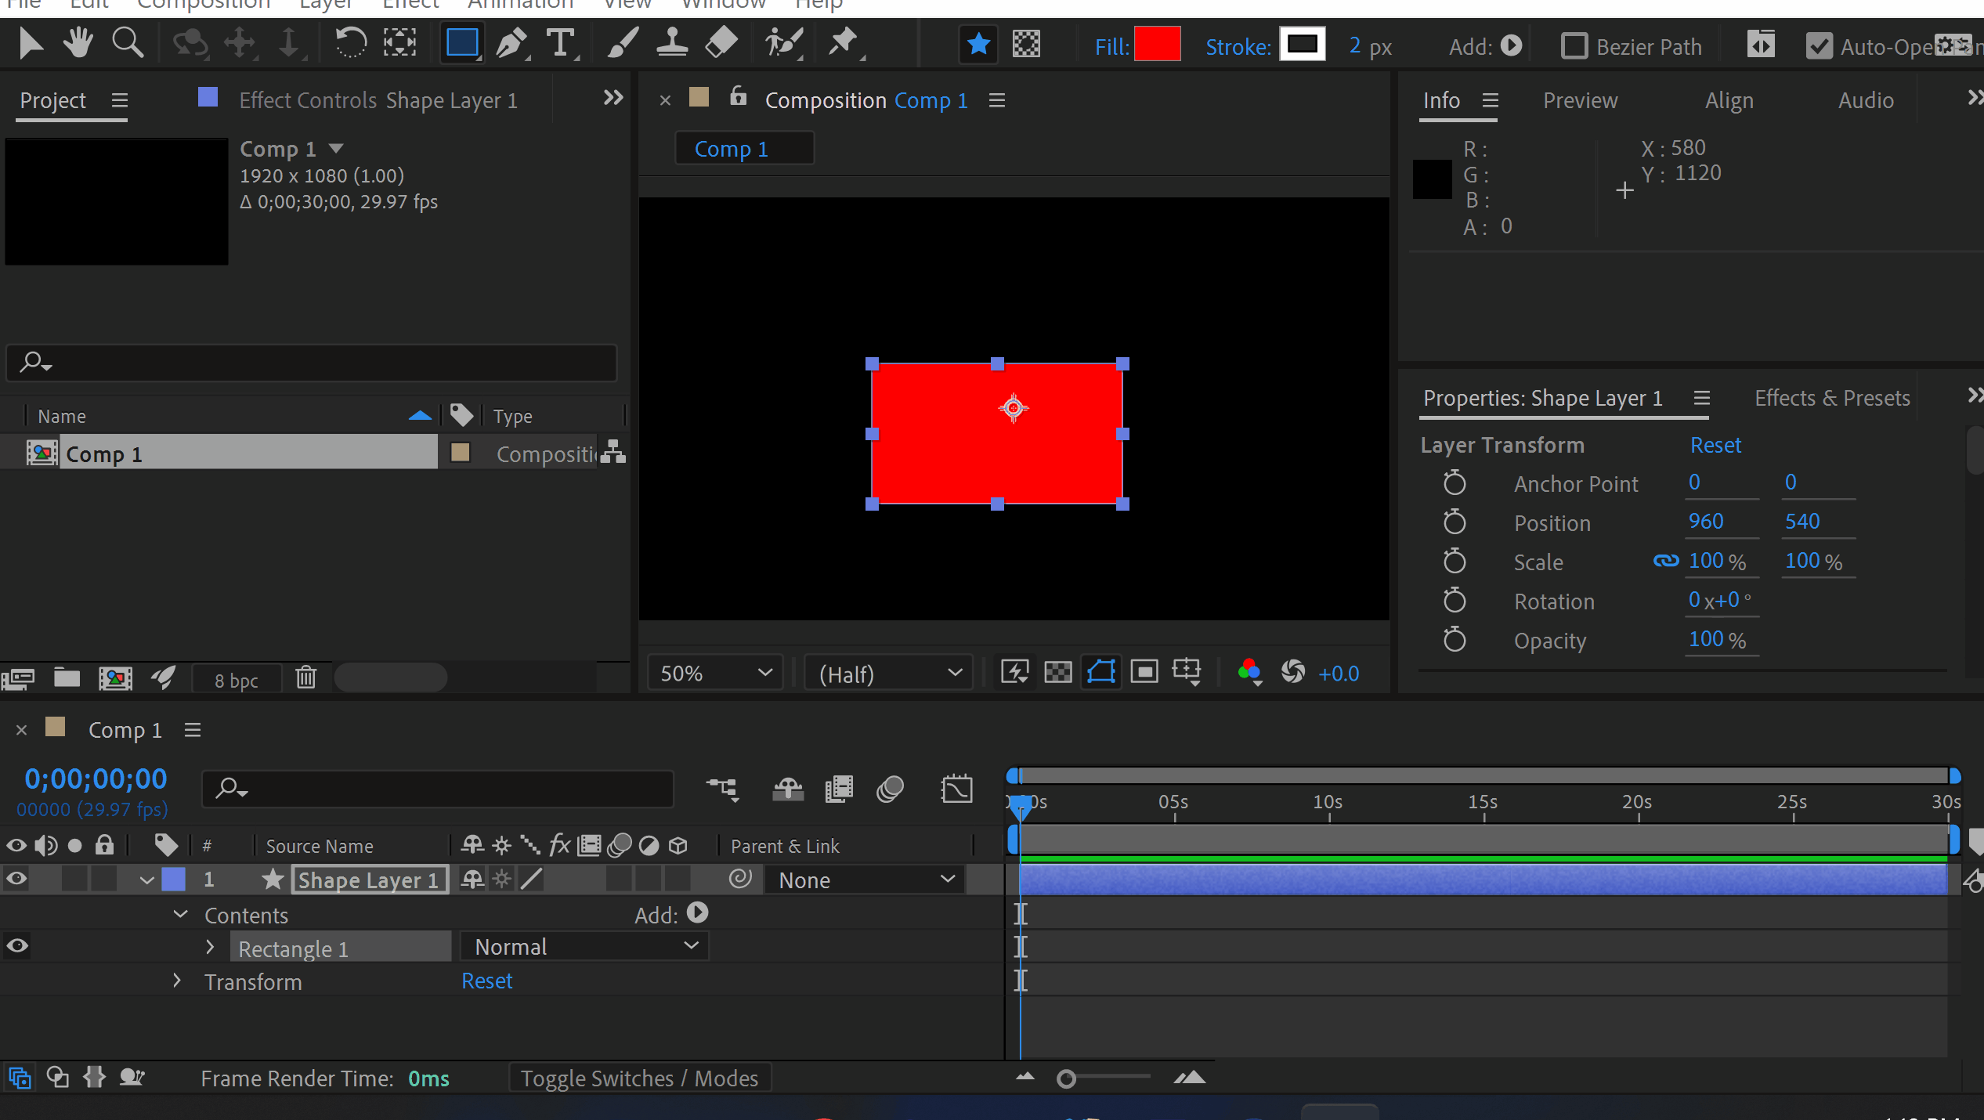Viewport: 1984px width, 1120px height.
Task: Click Toggle Switches / Modes button
Action: (638, 1078)
